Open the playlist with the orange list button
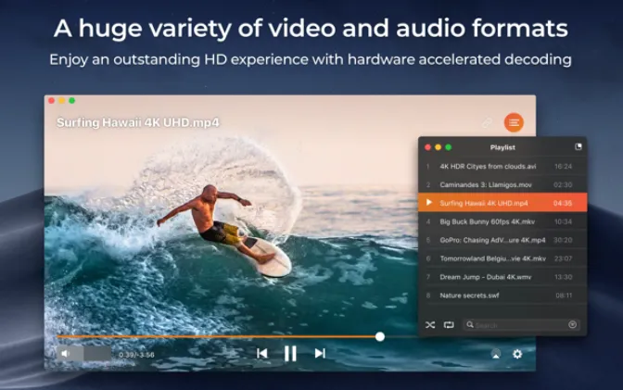The height and width of the screenshot is (390, 623). [514, 122]
